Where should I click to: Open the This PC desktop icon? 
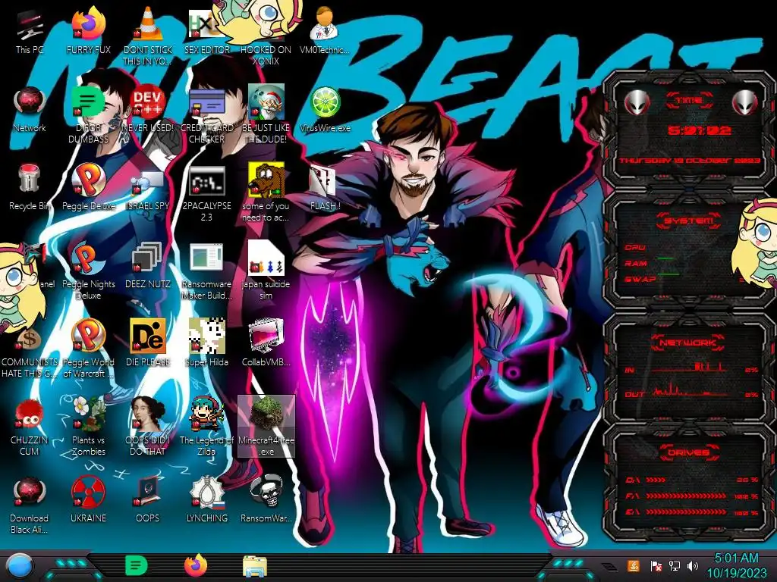tap(30, 32)
